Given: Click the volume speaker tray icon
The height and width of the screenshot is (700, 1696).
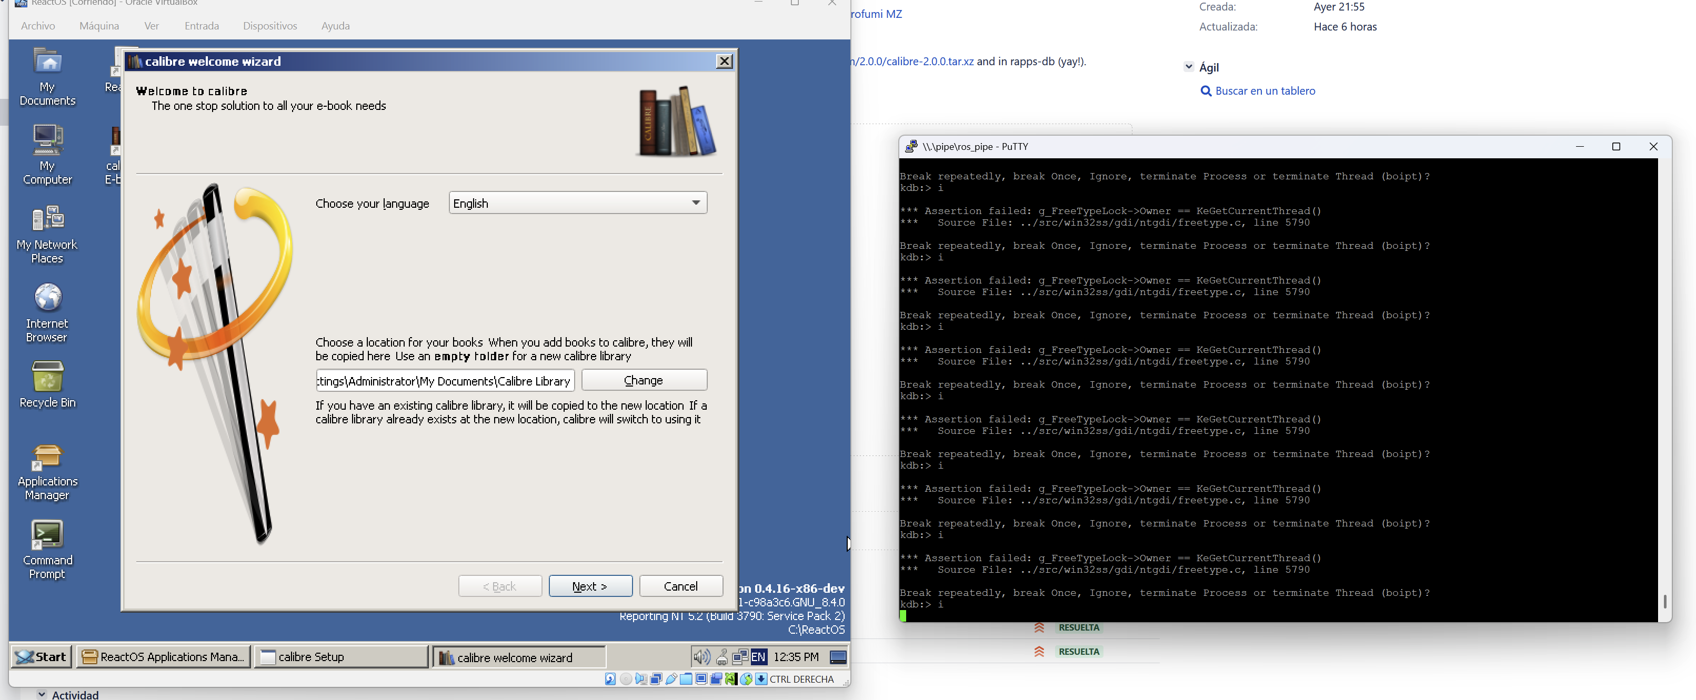Looking at the screenshot, I should pyautogui.click(x=701, y=656).
